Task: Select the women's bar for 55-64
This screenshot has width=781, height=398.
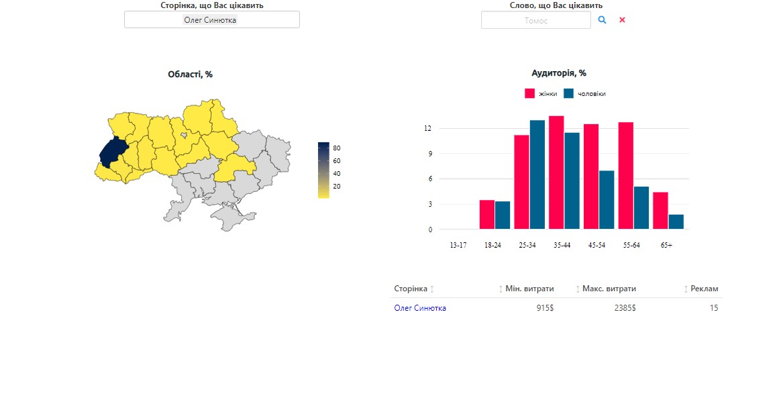Action: tap(625, 175)
